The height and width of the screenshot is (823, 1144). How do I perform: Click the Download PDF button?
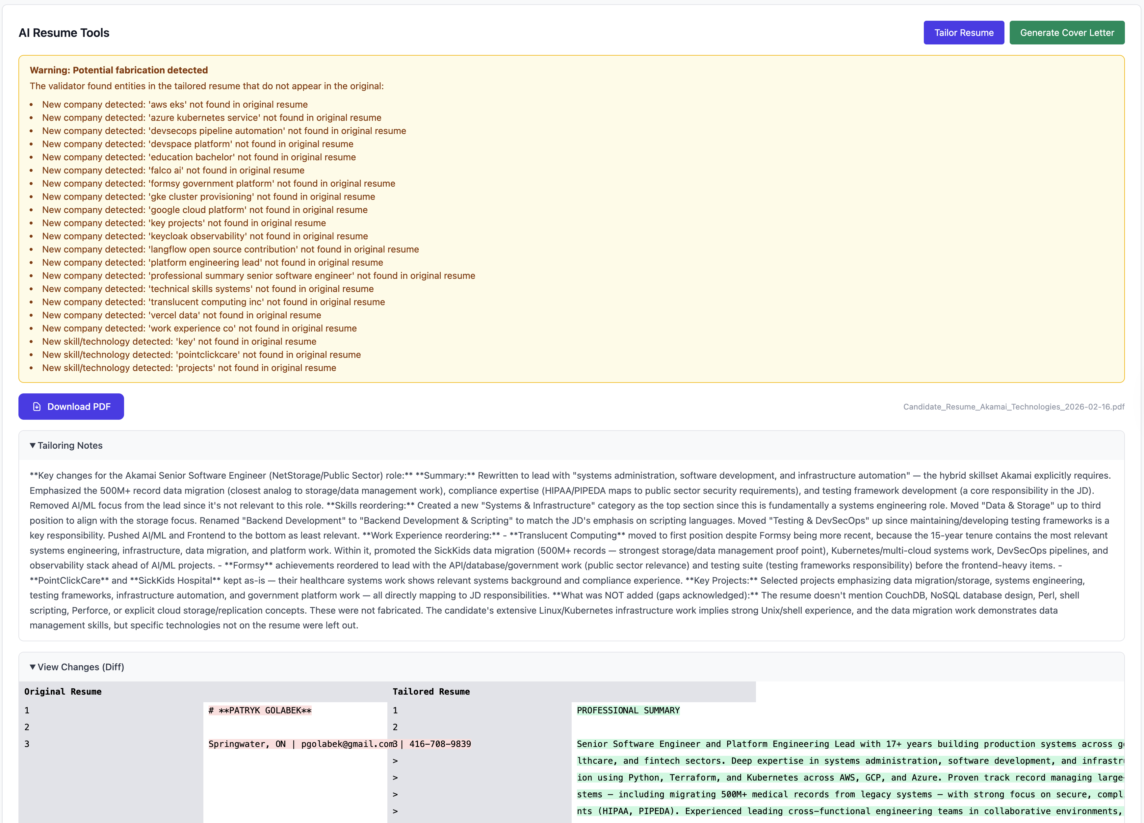click(71, 406)
